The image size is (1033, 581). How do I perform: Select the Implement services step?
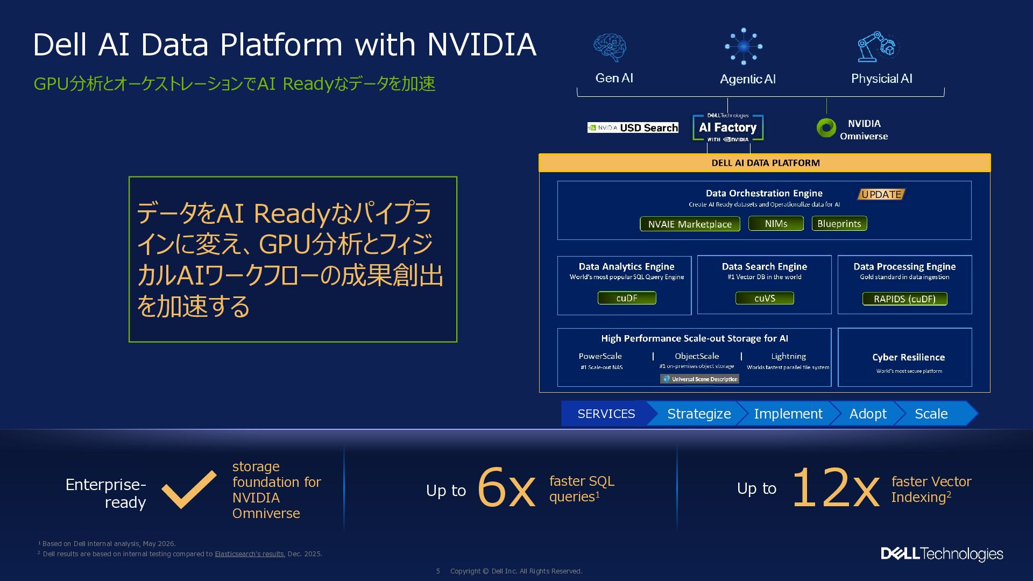click(788, 414)
